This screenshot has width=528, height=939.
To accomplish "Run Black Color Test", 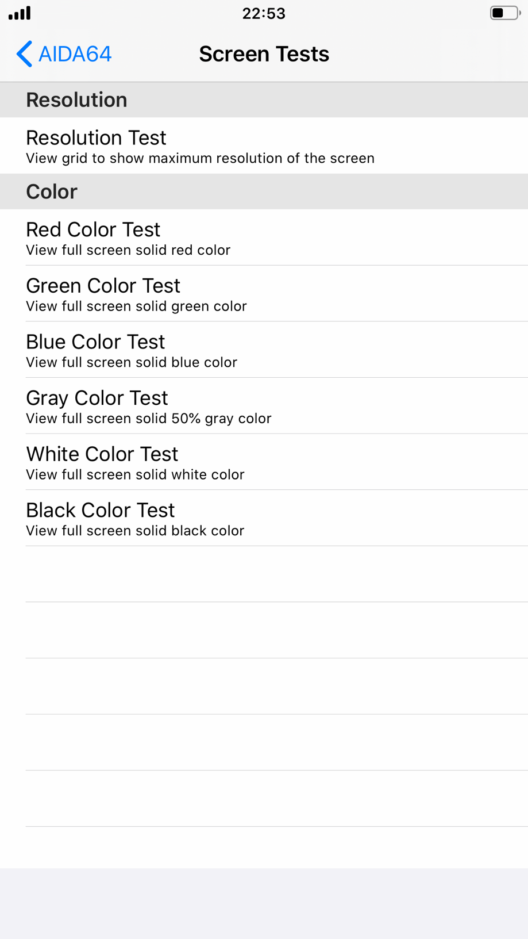I will click(264, 518).
